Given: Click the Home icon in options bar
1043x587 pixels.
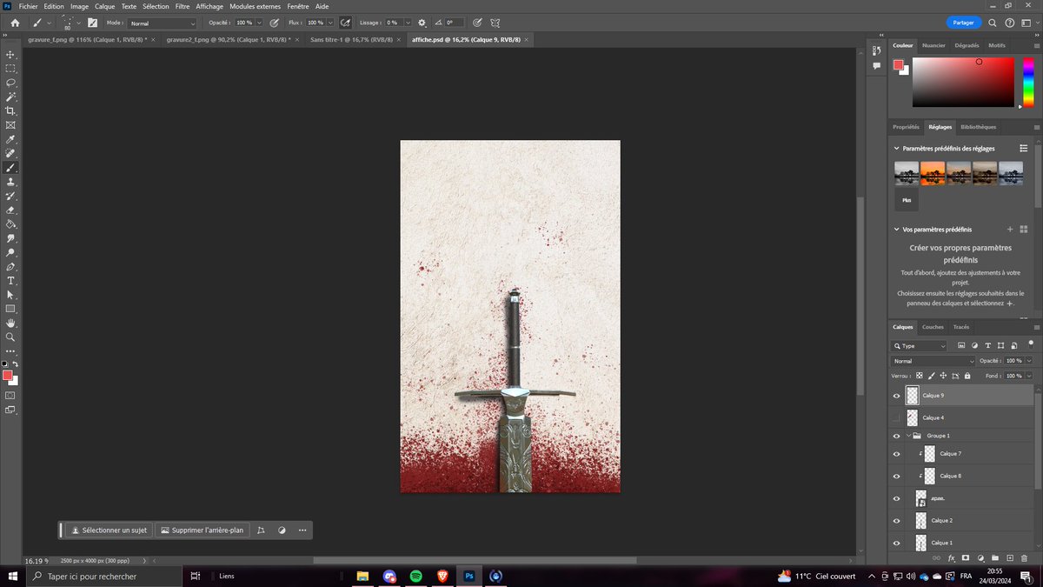Looking at the screenshot, I should (x=15, y=23).
